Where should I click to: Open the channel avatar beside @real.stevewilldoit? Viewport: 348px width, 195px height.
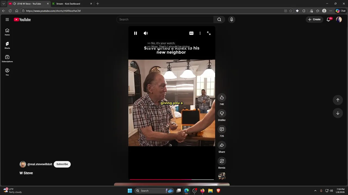click(x=23, y=164)
